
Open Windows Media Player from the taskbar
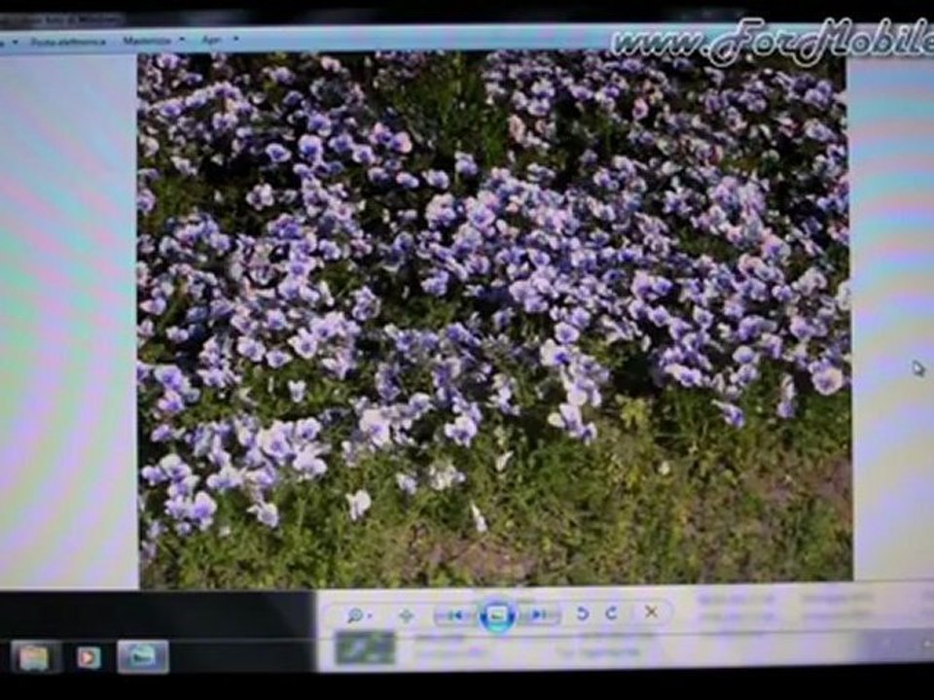point(89,657)
